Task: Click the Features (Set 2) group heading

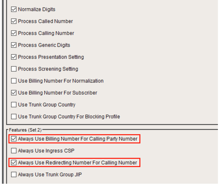Action: [25, 130]
